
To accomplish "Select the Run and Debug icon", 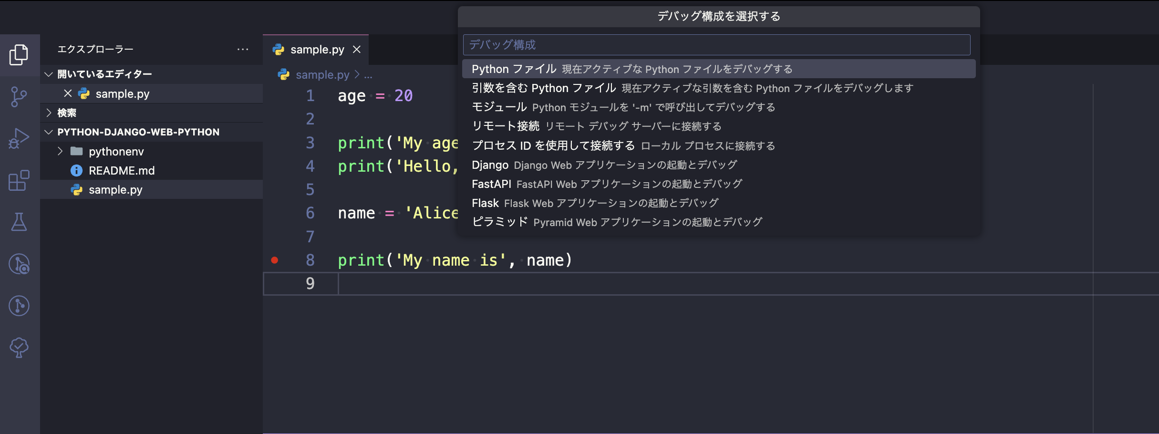I will tap(19, 138).
